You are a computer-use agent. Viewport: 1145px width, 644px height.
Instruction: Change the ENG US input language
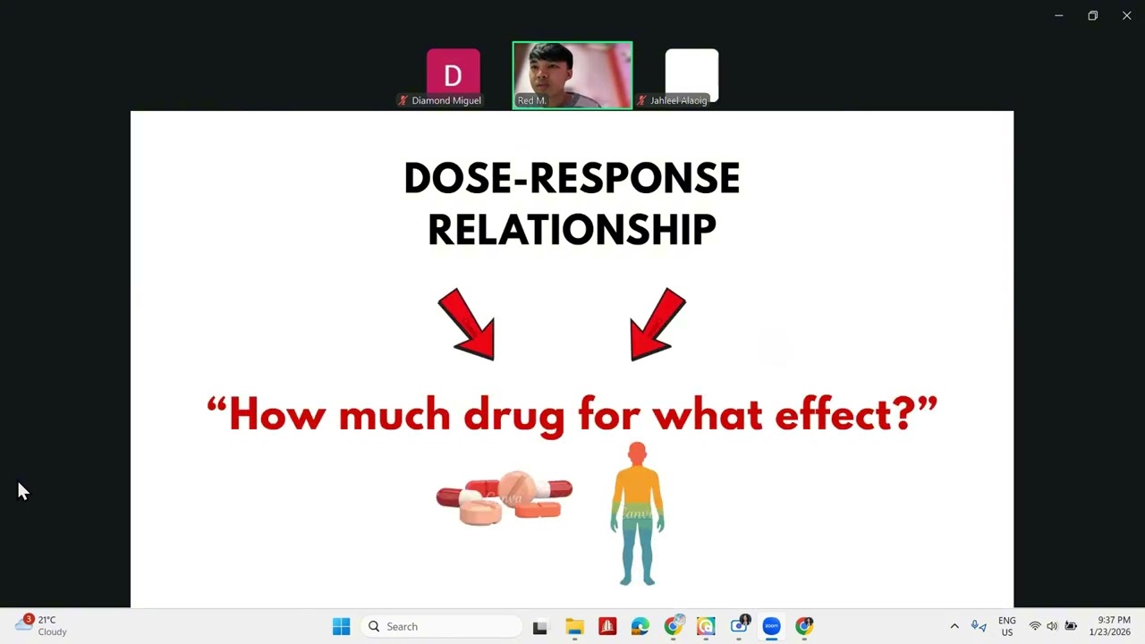click(1007, 626)
